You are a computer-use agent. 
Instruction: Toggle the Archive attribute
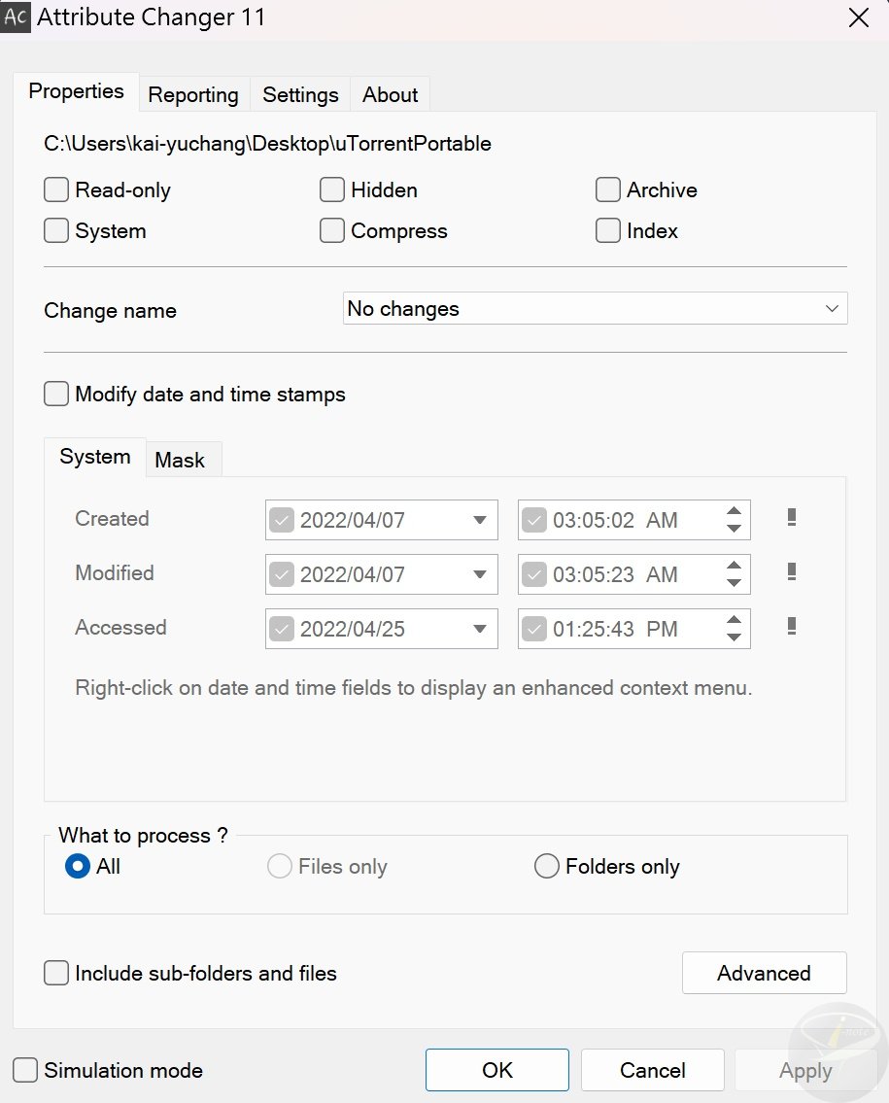(x=607, y=190)
